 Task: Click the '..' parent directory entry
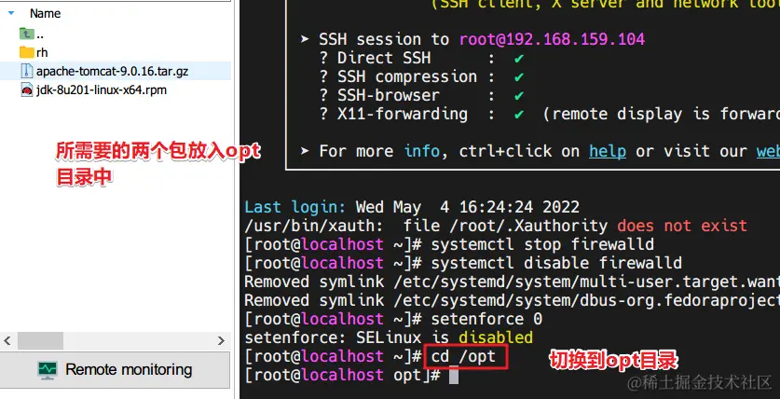coord(40,34)
